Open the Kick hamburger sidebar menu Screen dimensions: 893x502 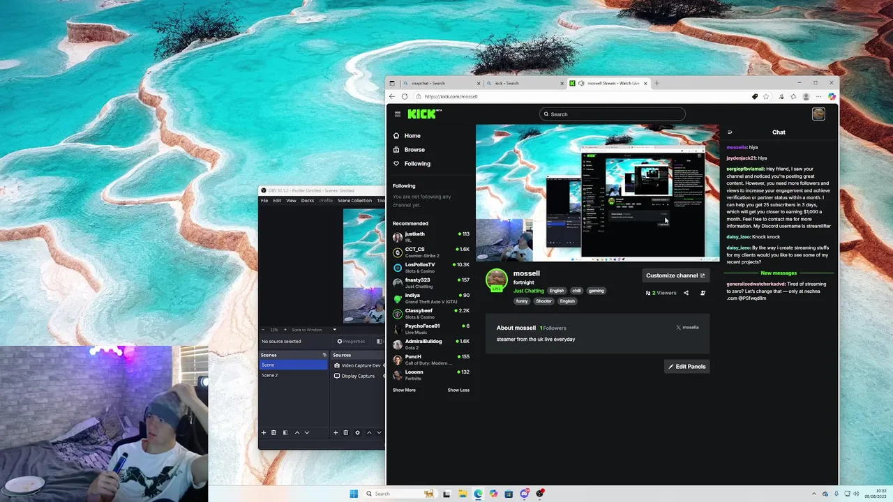[398, 114]
